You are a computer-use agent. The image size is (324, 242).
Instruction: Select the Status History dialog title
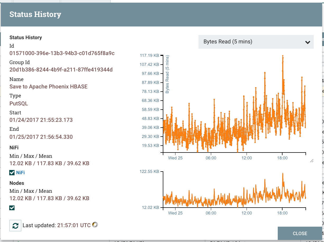coord(35,14)
